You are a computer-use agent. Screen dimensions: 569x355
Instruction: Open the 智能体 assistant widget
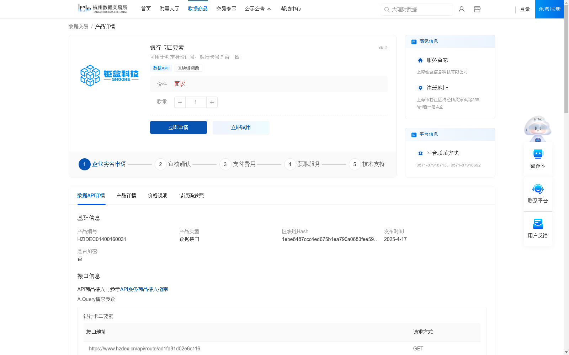click(x=538, y=159)
